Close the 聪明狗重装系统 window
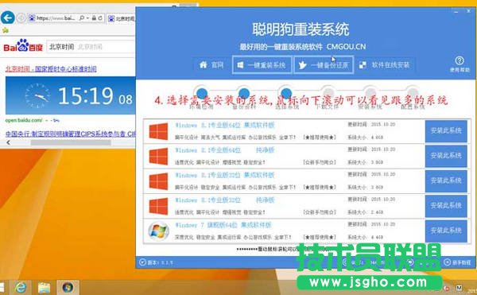Viewport: 477px width, 295px height. pos(468,11)
